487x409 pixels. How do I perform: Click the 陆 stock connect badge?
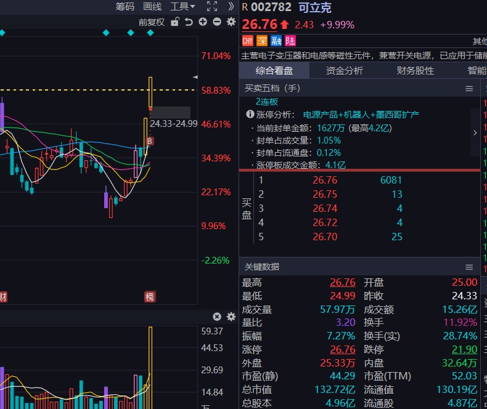pos(290,41)
